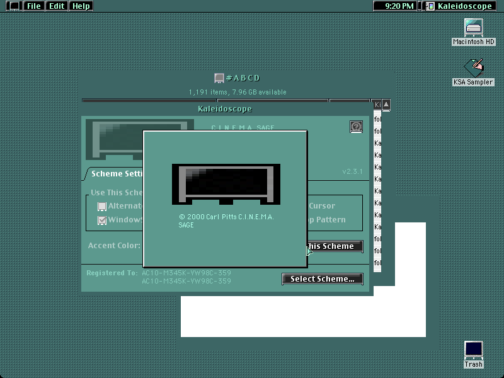The width and height of the screenshot is (504, 378).
Task: Click the help question-mark icon in Kaleidoscope
Action: (x=356, y=127)
